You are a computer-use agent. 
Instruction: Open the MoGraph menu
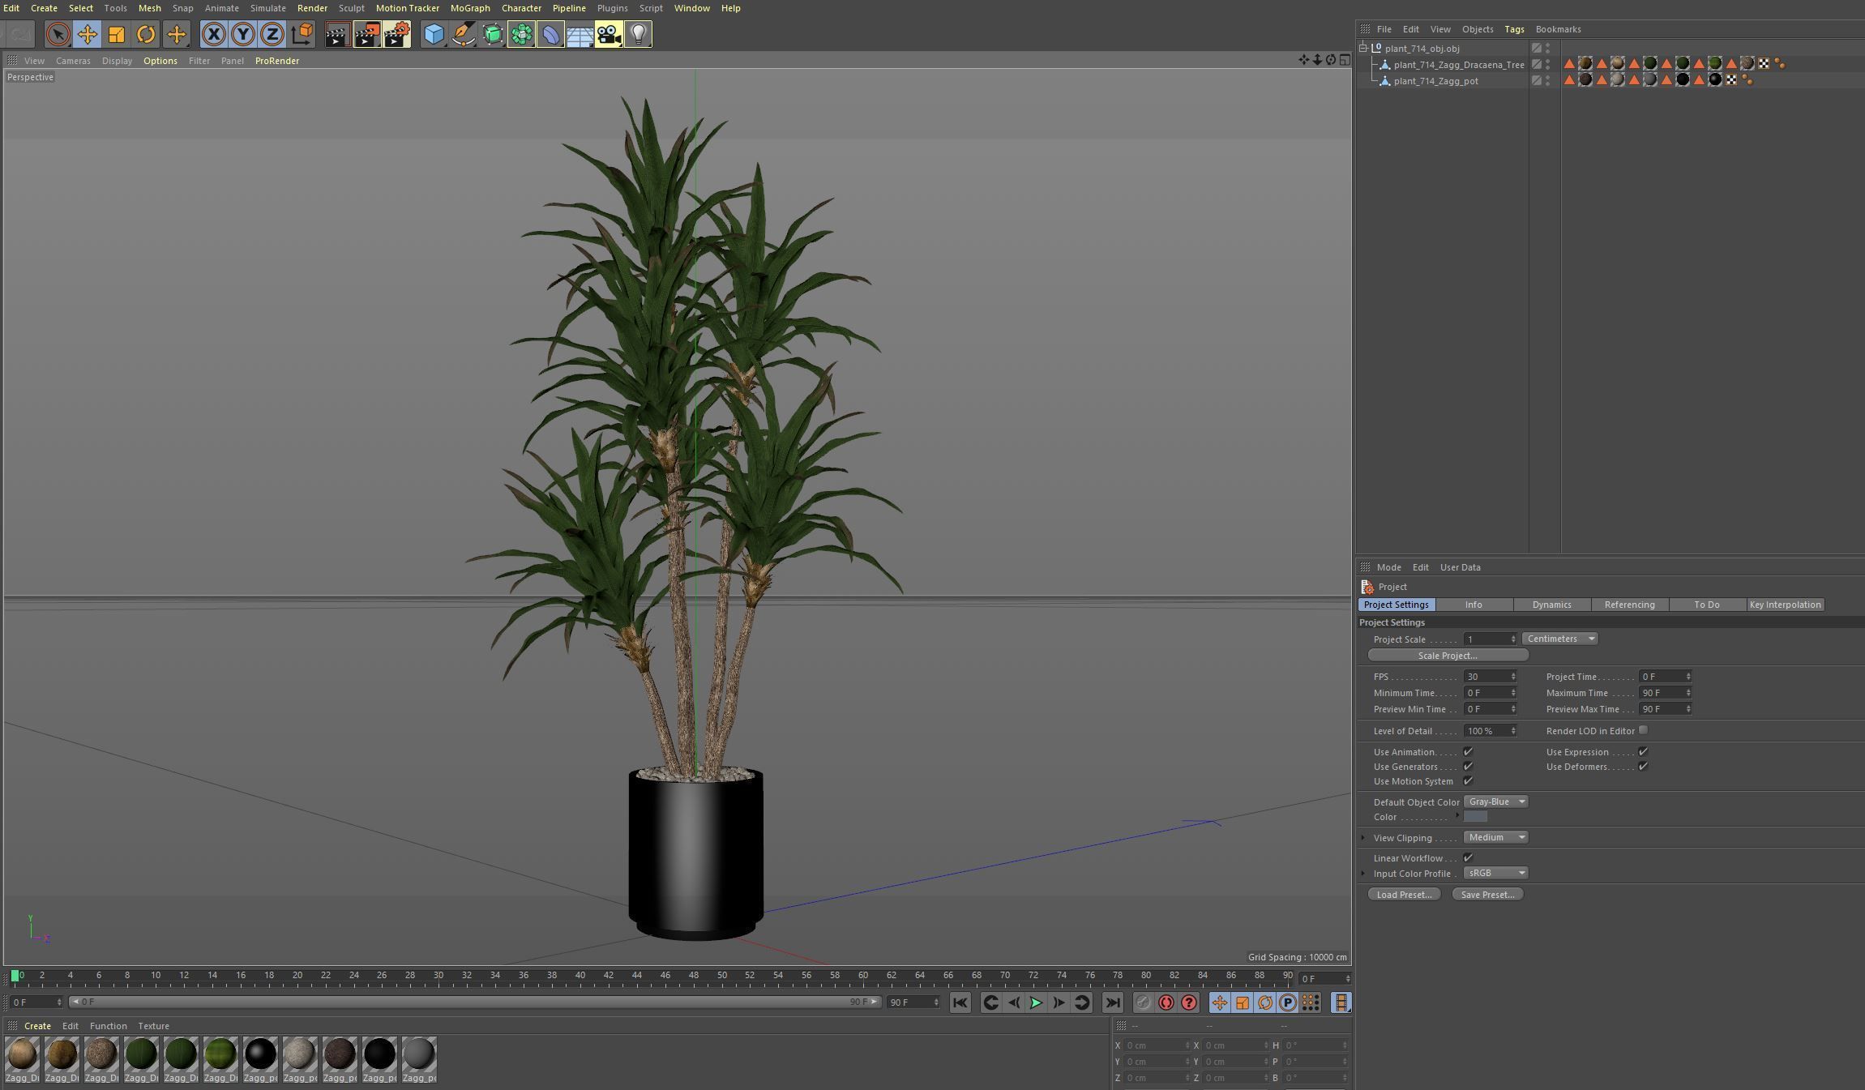pyautogui.click(x=470, y=8)
